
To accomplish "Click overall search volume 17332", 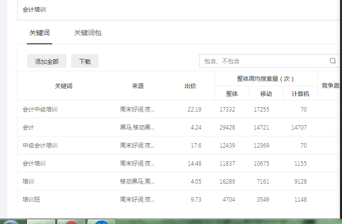I will coord(227,109).
